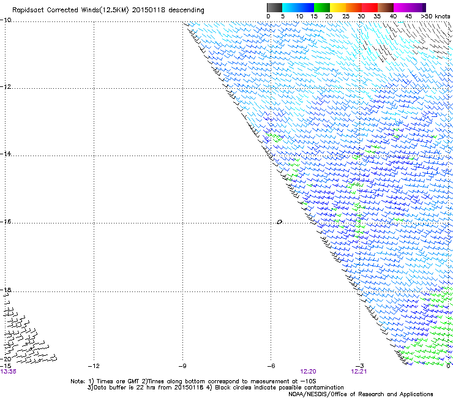Click the 'Data buffer is 22 hrs' footnote line
Image resolution: width=453 pixels, height=398 pixels.
(215, 388)
